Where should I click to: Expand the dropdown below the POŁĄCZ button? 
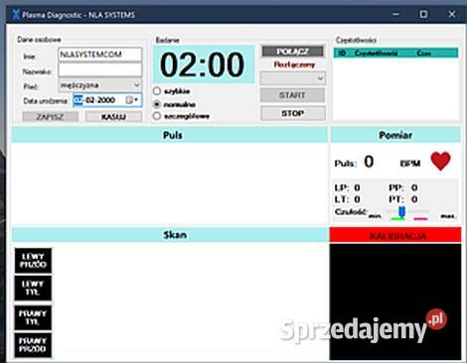(293, 78)
